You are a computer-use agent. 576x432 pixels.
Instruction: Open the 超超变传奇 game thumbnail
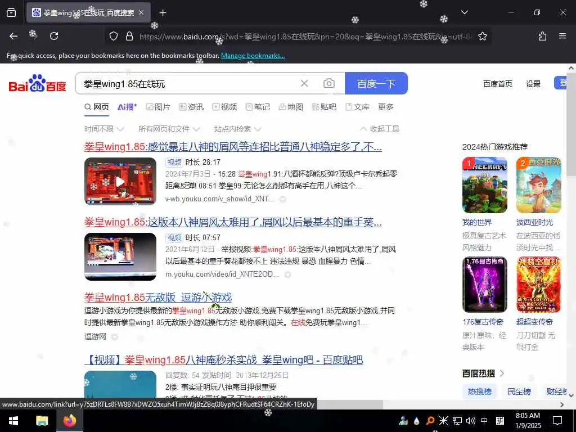coord(538,285)
